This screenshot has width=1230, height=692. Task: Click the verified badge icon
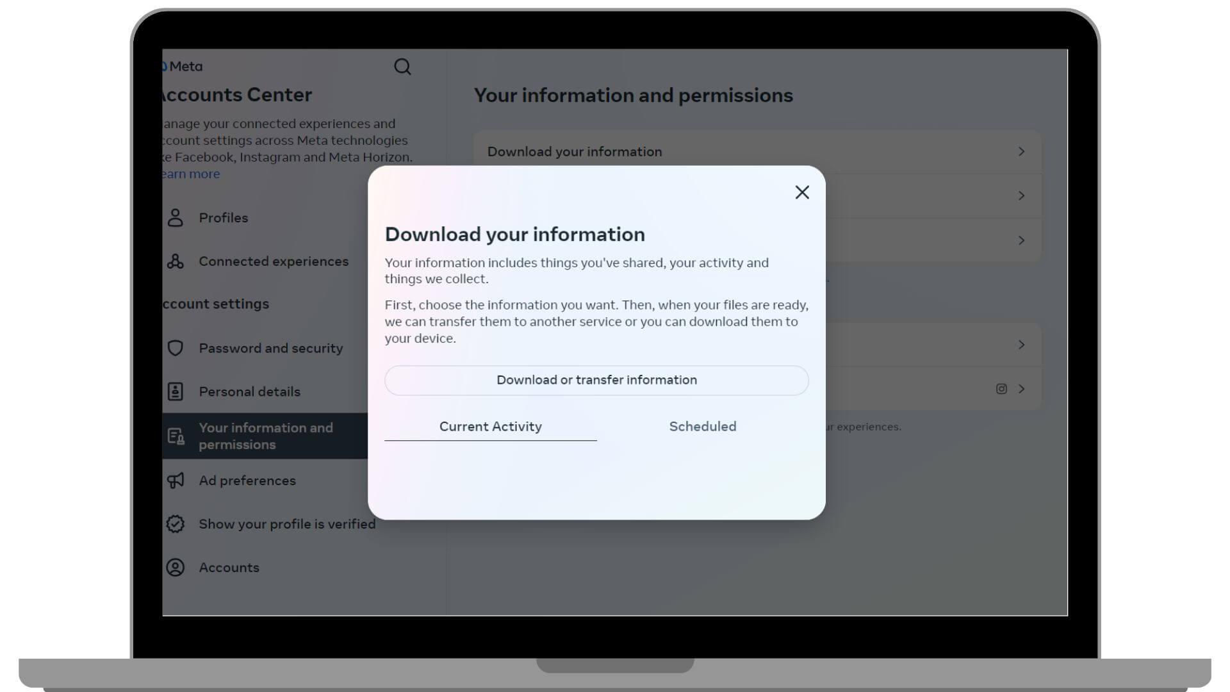pyautogui.click(x=176, y=524)
